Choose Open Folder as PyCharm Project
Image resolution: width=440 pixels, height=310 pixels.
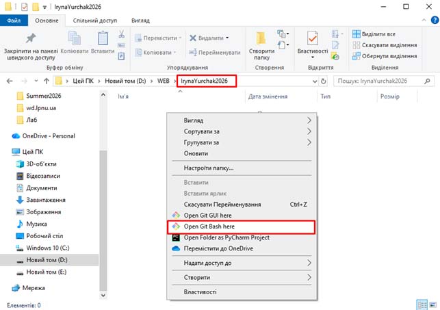pos(242,237)
